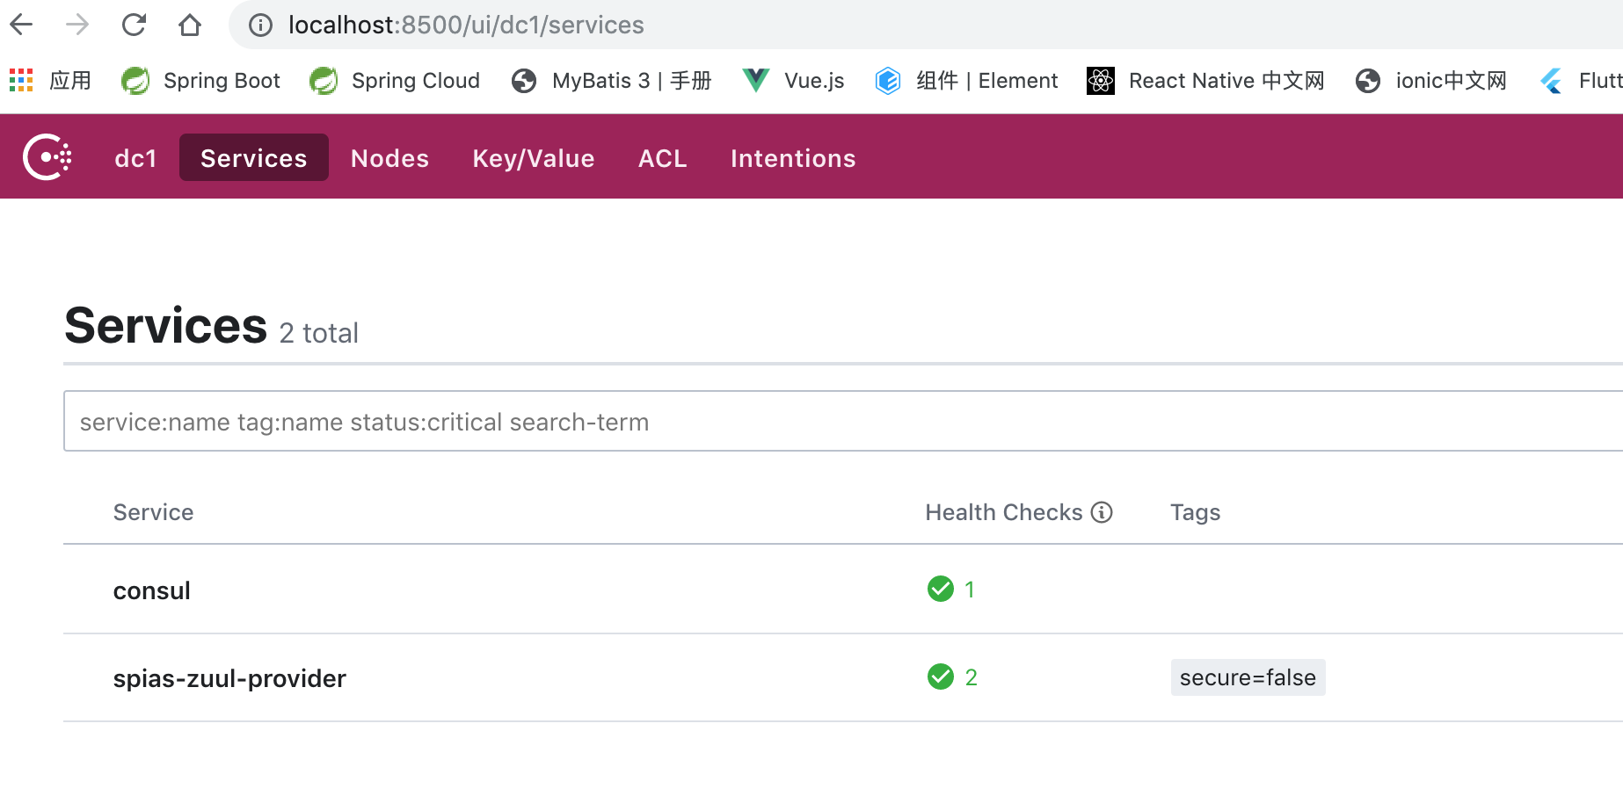Select the dc1 datacenter menu
Image resolution: width=1623 pixels, height=796 pixels.
coord(135,158)
